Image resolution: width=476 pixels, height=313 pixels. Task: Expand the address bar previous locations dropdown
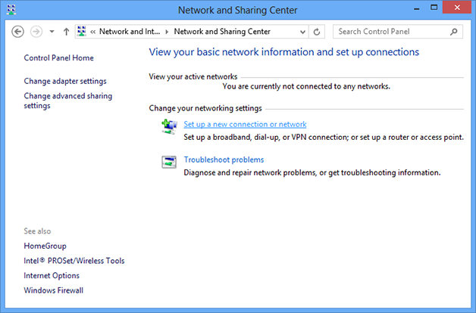[x=303, y=32]
